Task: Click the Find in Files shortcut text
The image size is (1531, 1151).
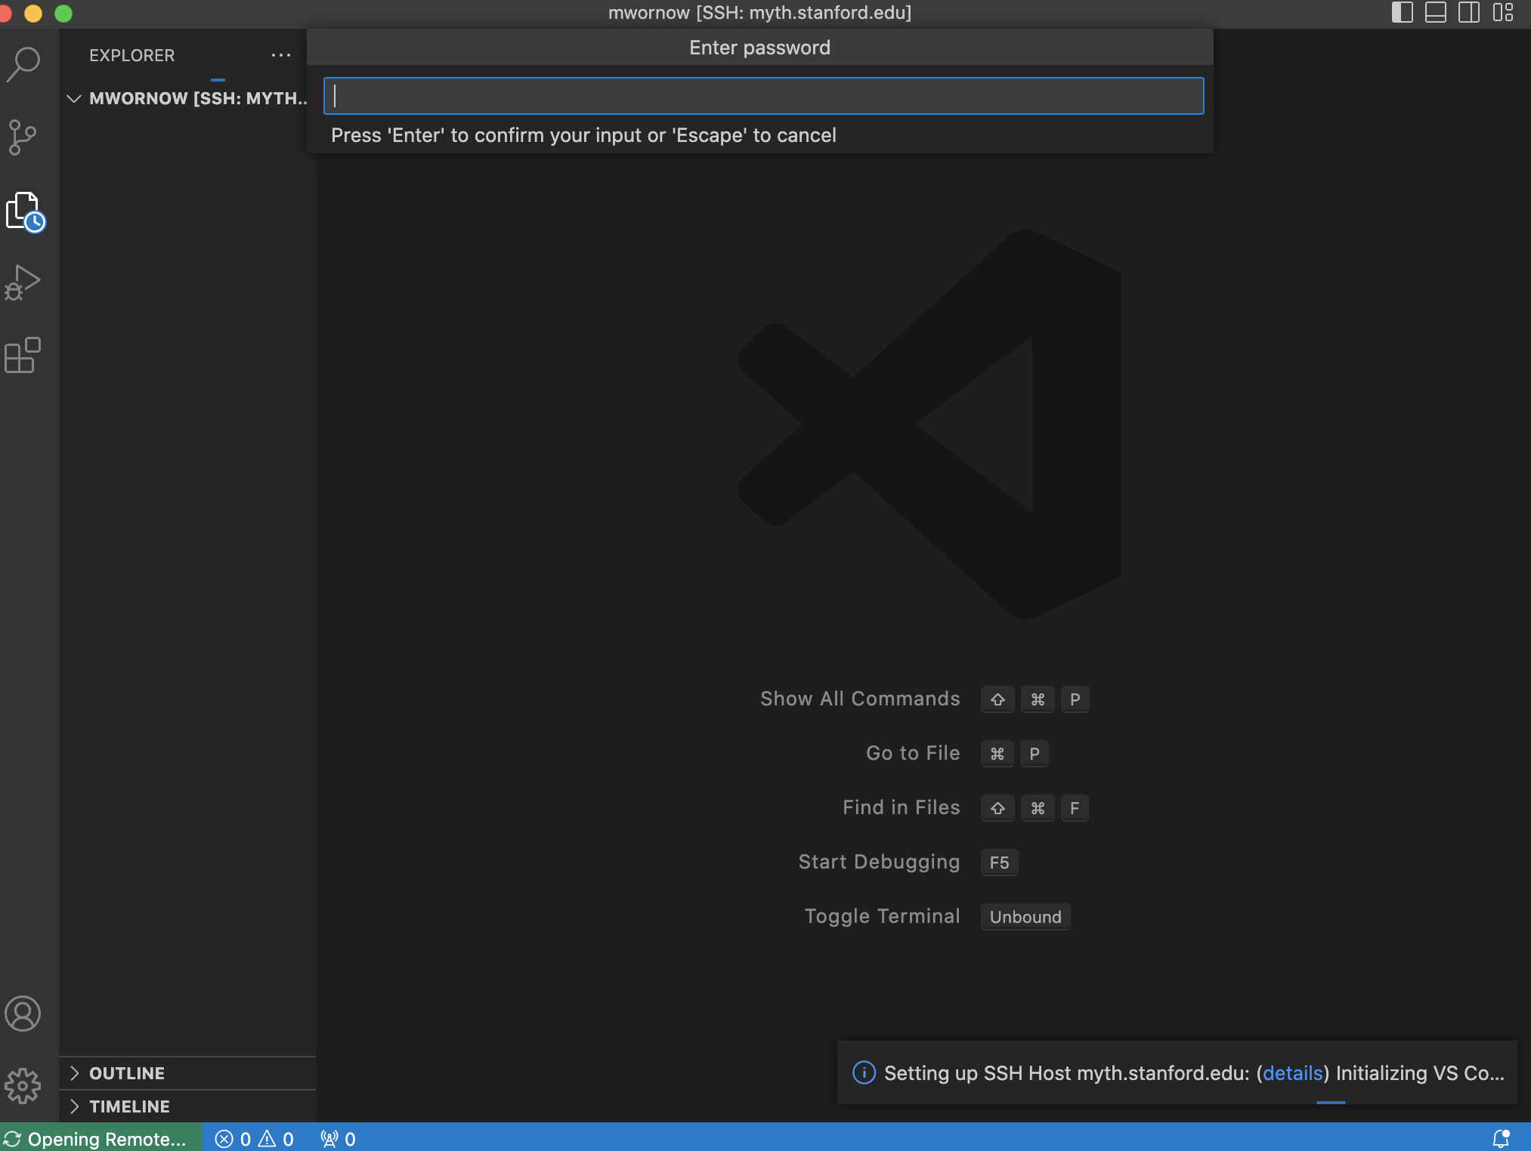Action: click(x=901, y=807)
